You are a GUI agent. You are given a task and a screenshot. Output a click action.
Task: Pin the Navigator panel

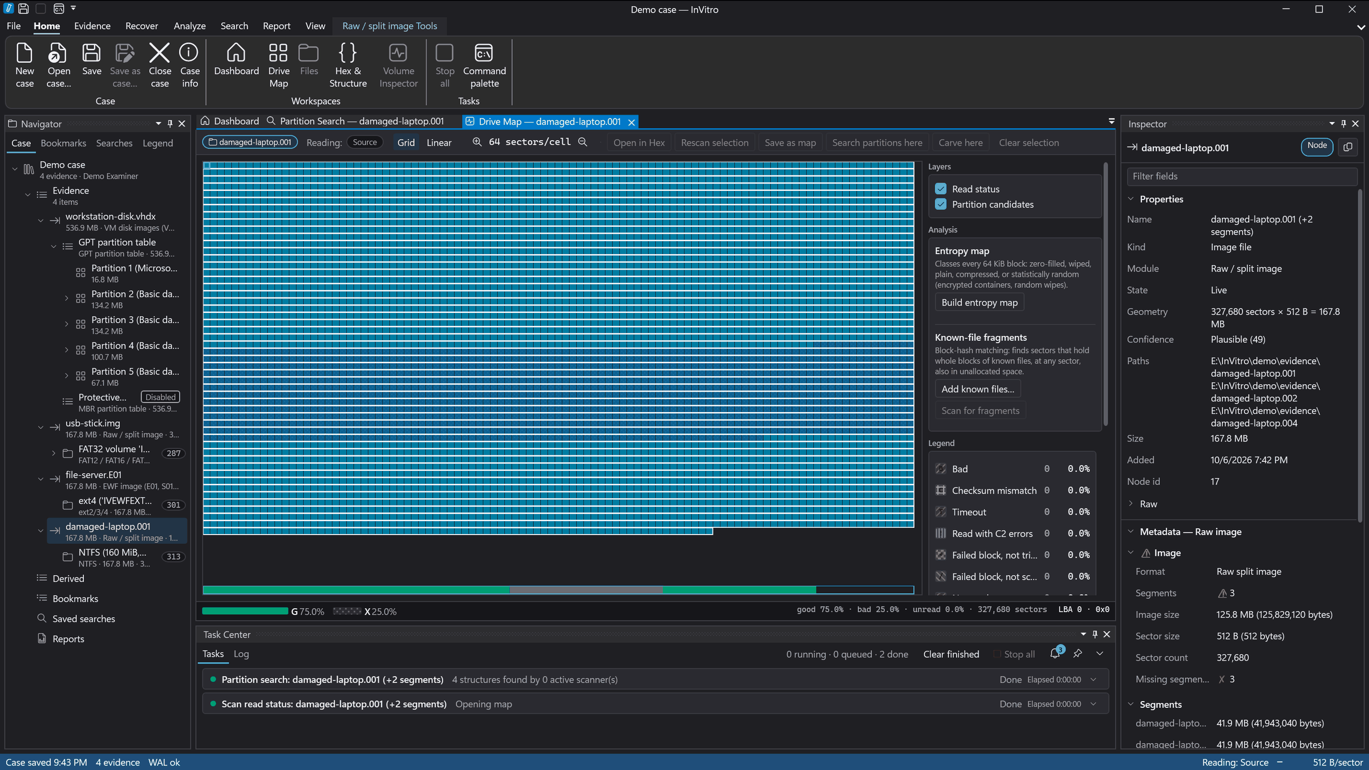170,124
